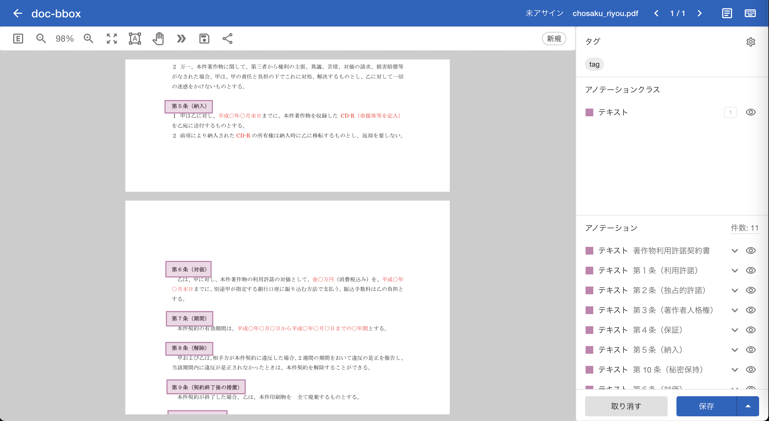Select the text bounding box tool
The image size is (769, 421).
tap(135, 39)
